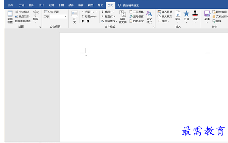Switch to the 开始 Home tab
Screen dimensions: 228x143
22,6
